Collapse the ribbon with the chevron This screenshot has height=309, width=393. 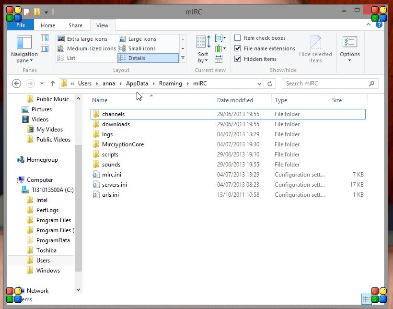pyautogui.click(x=369, y=24)
